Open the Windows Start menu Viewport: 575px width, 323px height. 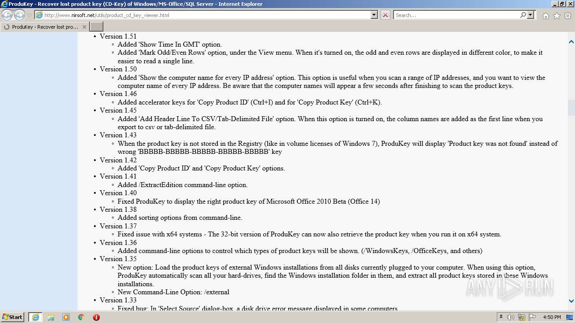[13, 317]
